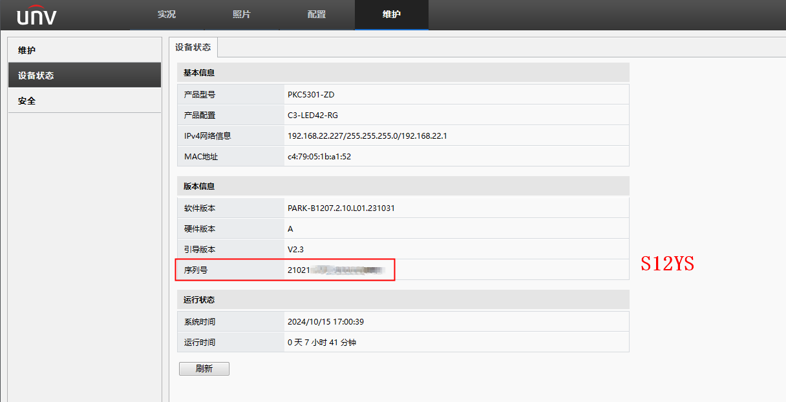Click the 刷新 refresh button
Image resolution: width=786 pixels, height=402 pixels.
(x=204, y=369)
